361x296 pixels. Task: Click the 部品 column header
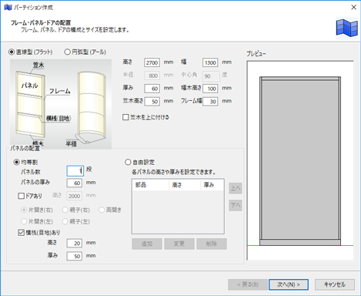click(151, 185)
